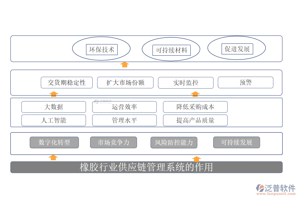Switch to the 数字化转型 tab
299x199 pixels.
click(x=54, y=142)
